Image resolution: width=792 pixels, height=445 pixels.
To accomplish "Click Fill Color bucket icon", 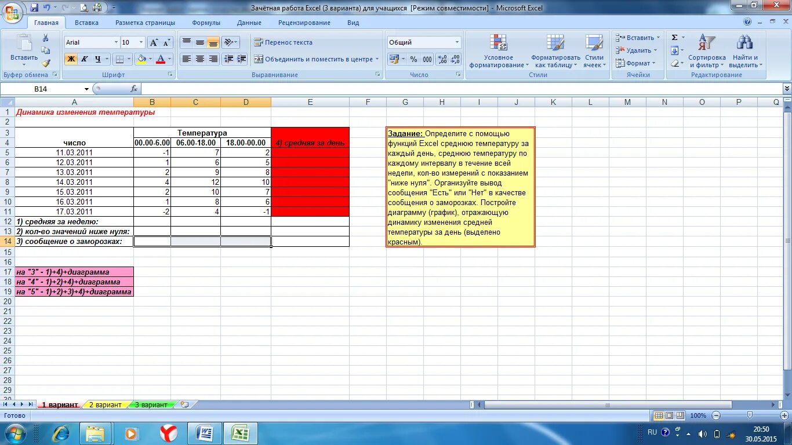I will (140, 59).
